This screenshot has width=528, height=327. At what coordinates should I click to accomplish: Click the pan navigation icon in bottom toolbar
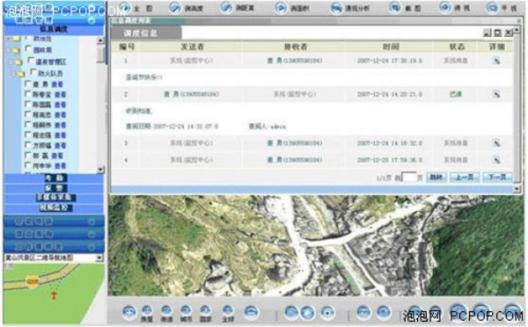point(129,313)
